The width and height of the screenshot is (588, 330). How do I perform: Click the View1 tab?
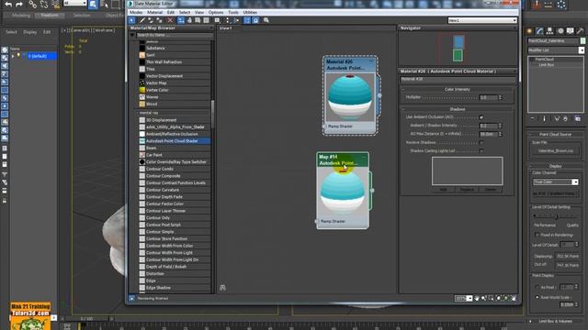click(226, 28)
